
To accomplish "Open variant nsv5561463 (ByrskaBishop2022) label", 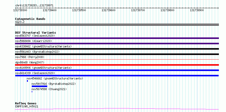I will coord(37,52).
